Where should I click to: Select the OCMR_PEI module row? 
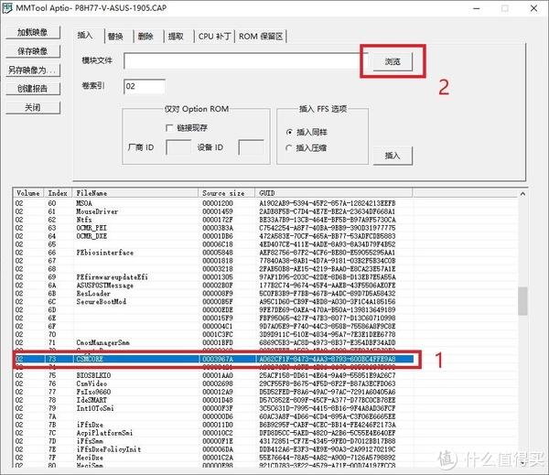point(213,228)
